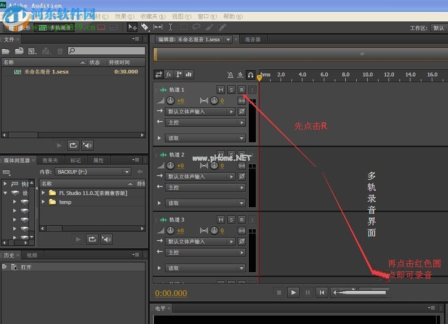Screen dimensions: 448x324
Task: Toggle the metronome icon above the tracks
Action: pyautogui.click(x=230, y=74)
